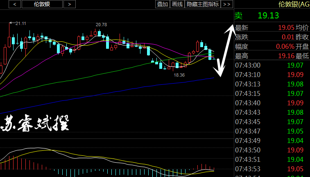The image size is (310, 177).
Task: Activate the 画线 drawing tool
Action: (177, 4)
